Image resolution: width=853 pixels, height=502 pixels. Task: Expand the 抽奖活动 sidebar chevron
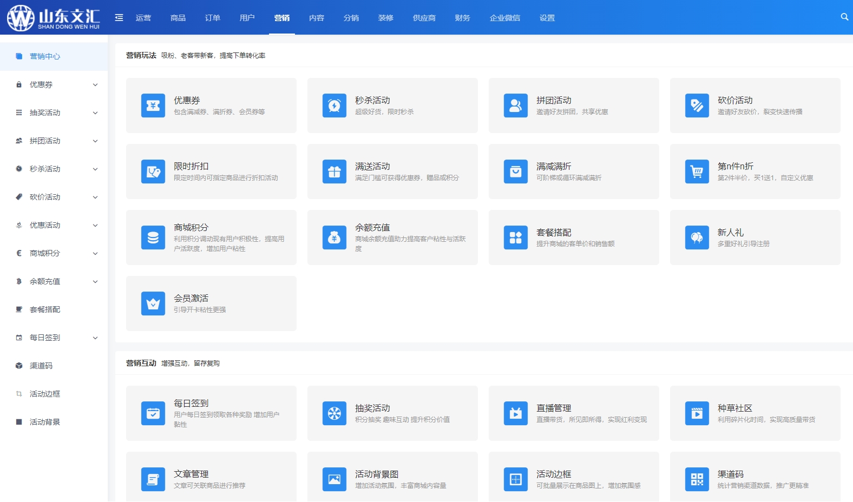(95, 113)
